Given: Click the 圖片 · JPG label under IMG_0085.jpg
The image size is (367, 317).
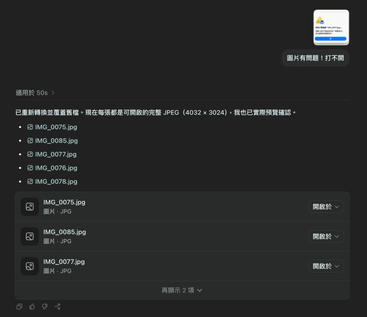Looking at the screenshot, I should coord(57,241).
